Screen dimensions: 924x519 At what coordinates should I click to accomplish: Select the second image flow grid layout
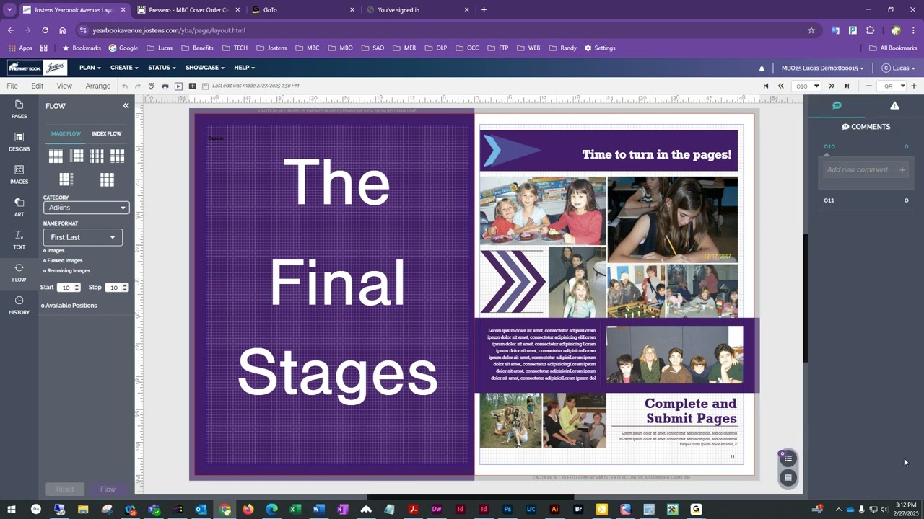point(77,156)
